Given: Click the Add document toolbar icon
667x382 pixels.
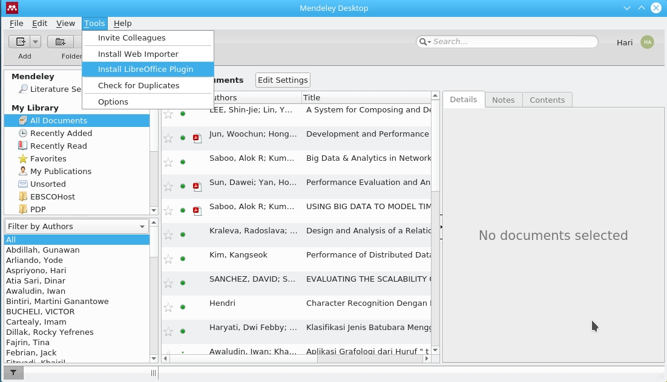Looking at the screenshot, I should 21,42.
